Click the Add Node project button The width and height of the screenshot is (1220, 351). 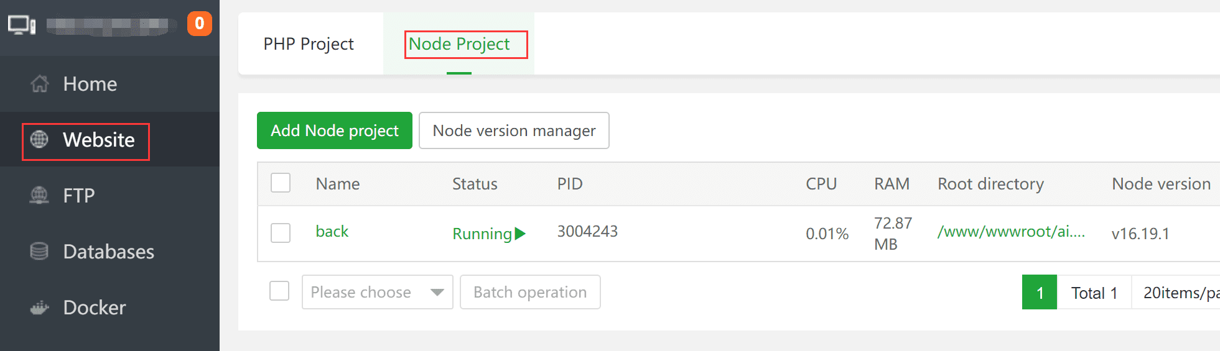335,130
